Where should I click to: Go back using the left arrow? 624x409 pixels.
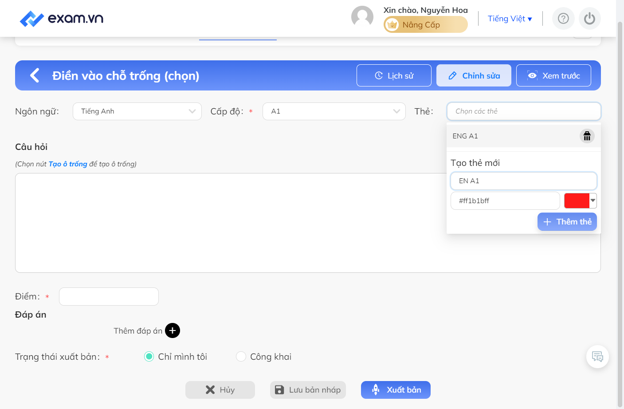[x=35, y=75]
